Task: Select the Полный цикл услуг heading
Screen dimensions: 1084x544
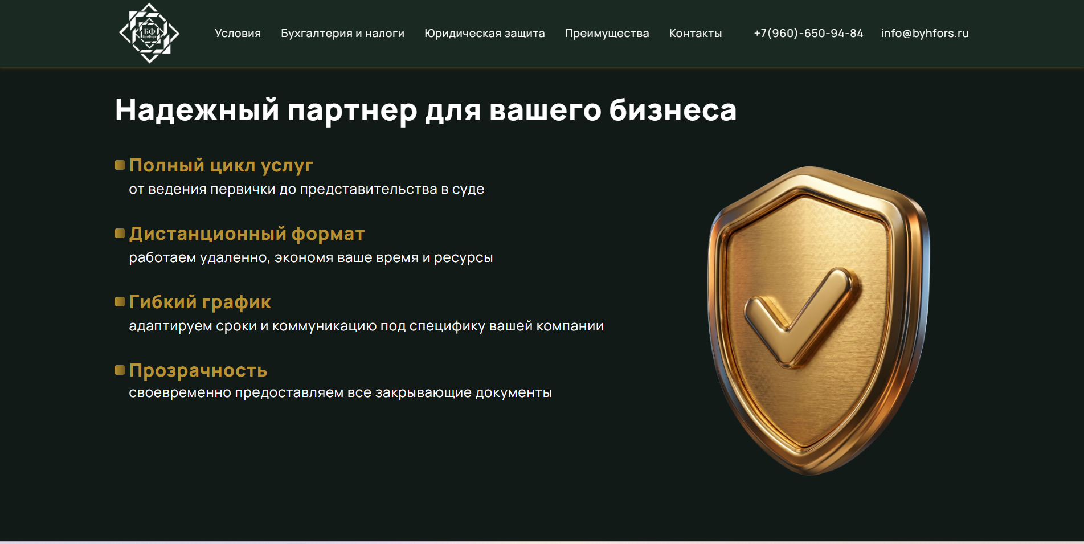Action: (x=221, y=165)
